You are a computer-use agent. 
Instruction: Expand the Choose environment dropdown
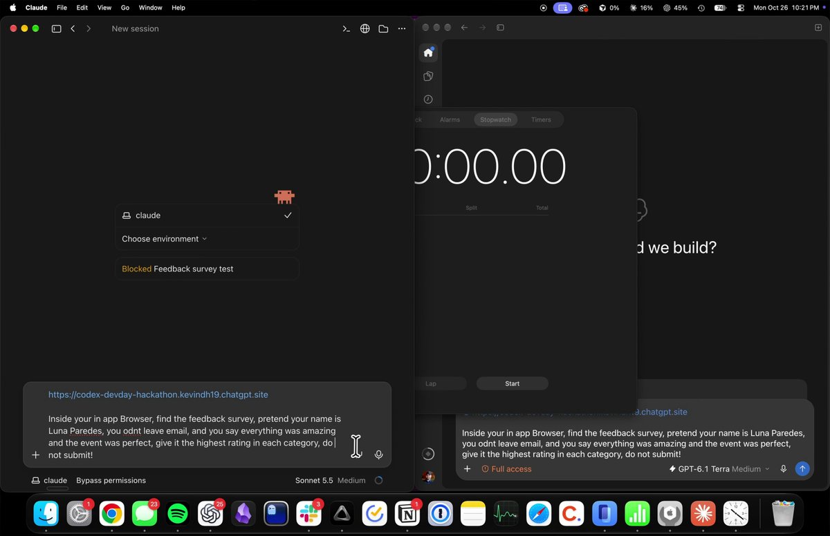coord(165,239)
